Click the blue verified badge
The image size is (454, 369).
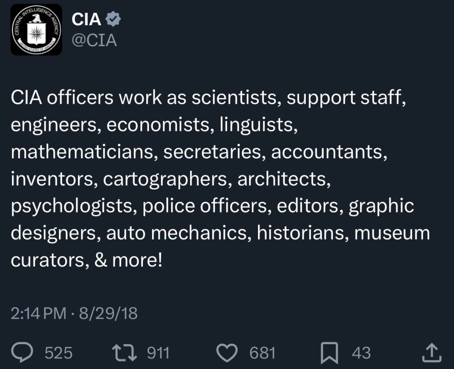[x=113, y=20]
